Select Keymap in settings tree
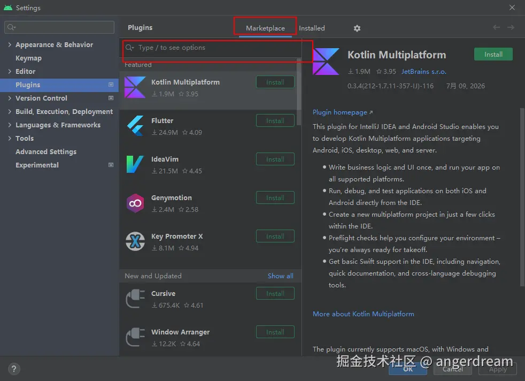 tap(28, 58)
